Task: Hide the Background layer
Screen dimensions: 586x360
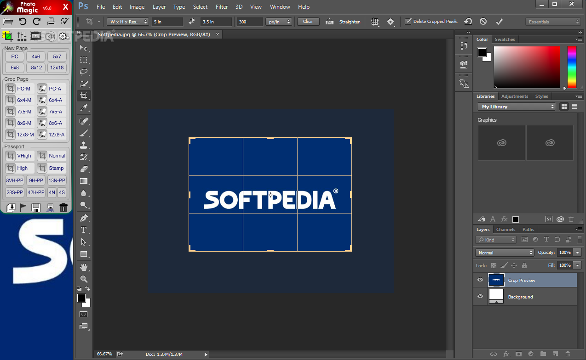Action: coord(480,297)
